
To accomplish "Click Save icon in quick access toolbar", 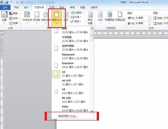I will coord(6,2).
